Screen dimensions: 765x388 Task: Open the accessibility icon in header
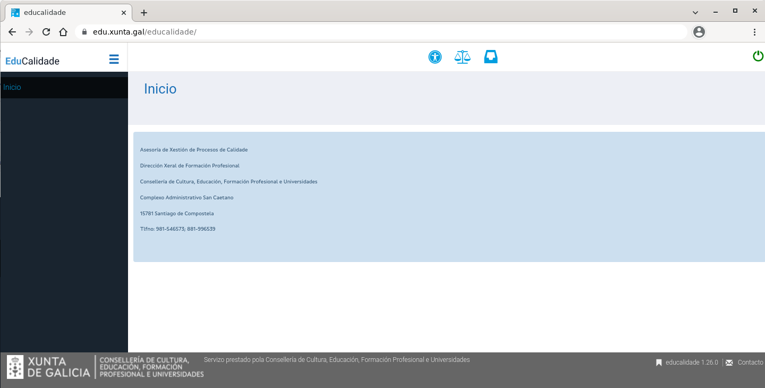[435, 57]
